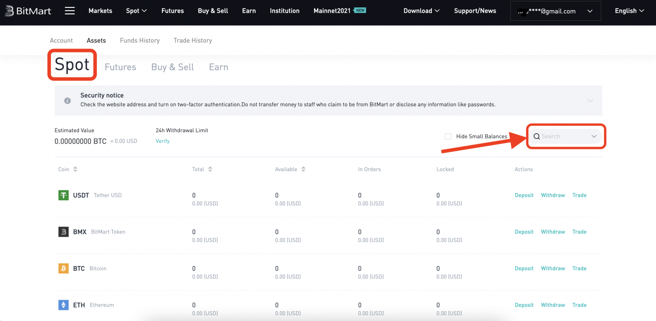
Task: Enable the Hide Small Balances checkbox
Action: tap(448, 136)
